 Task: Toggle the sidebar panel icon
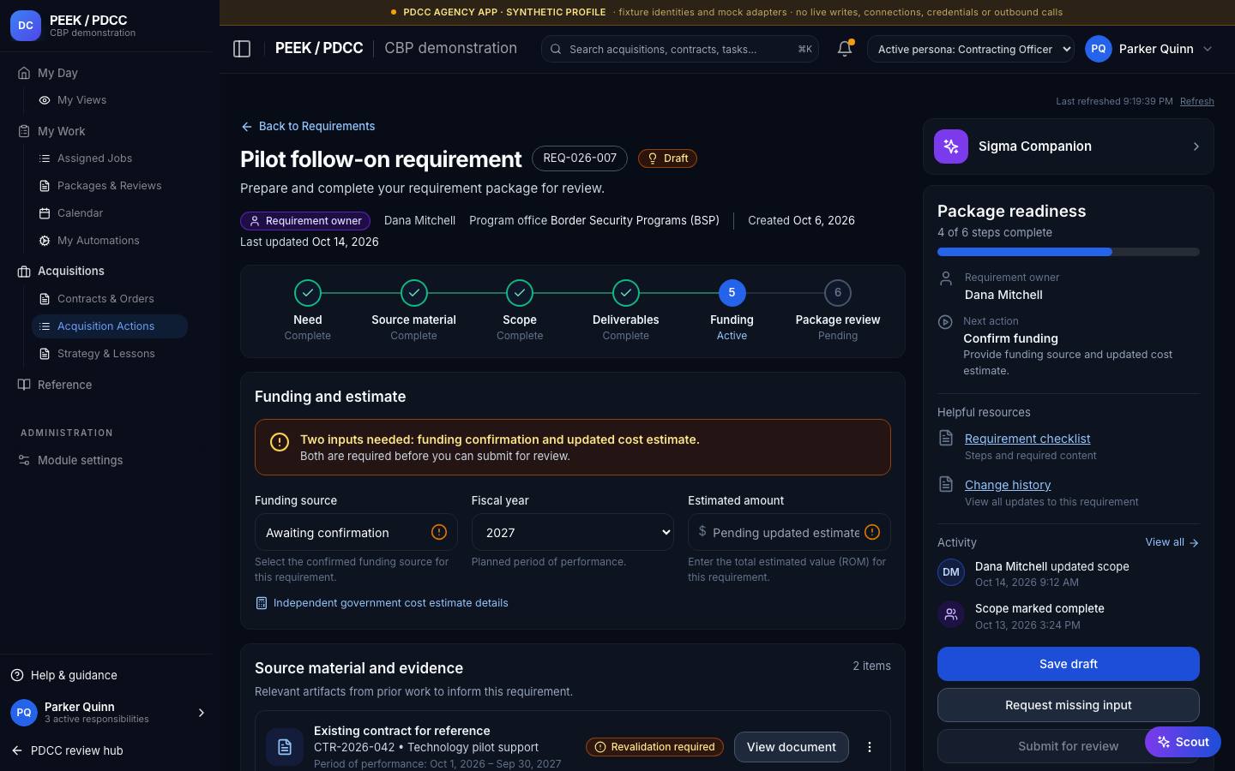tap(242, 49)
